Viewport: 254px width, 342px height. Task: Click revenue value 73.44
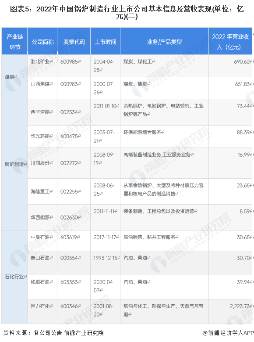(x=243, y=106)
